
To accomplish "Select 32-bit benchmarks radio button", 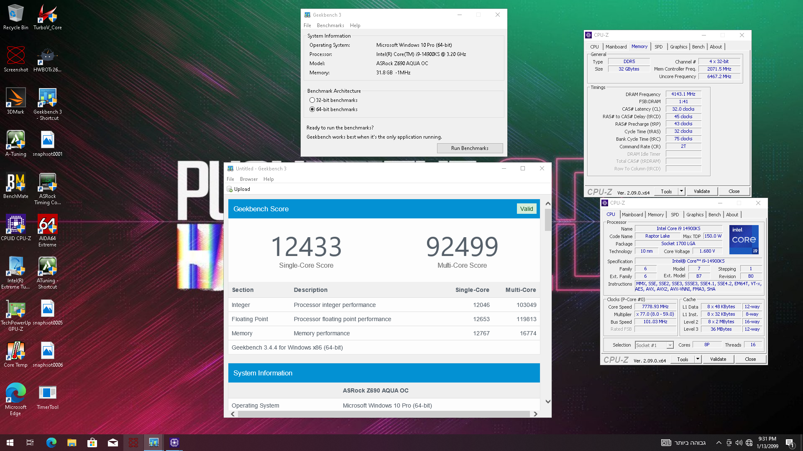I will pyautogui.click(x=312, y=100).
